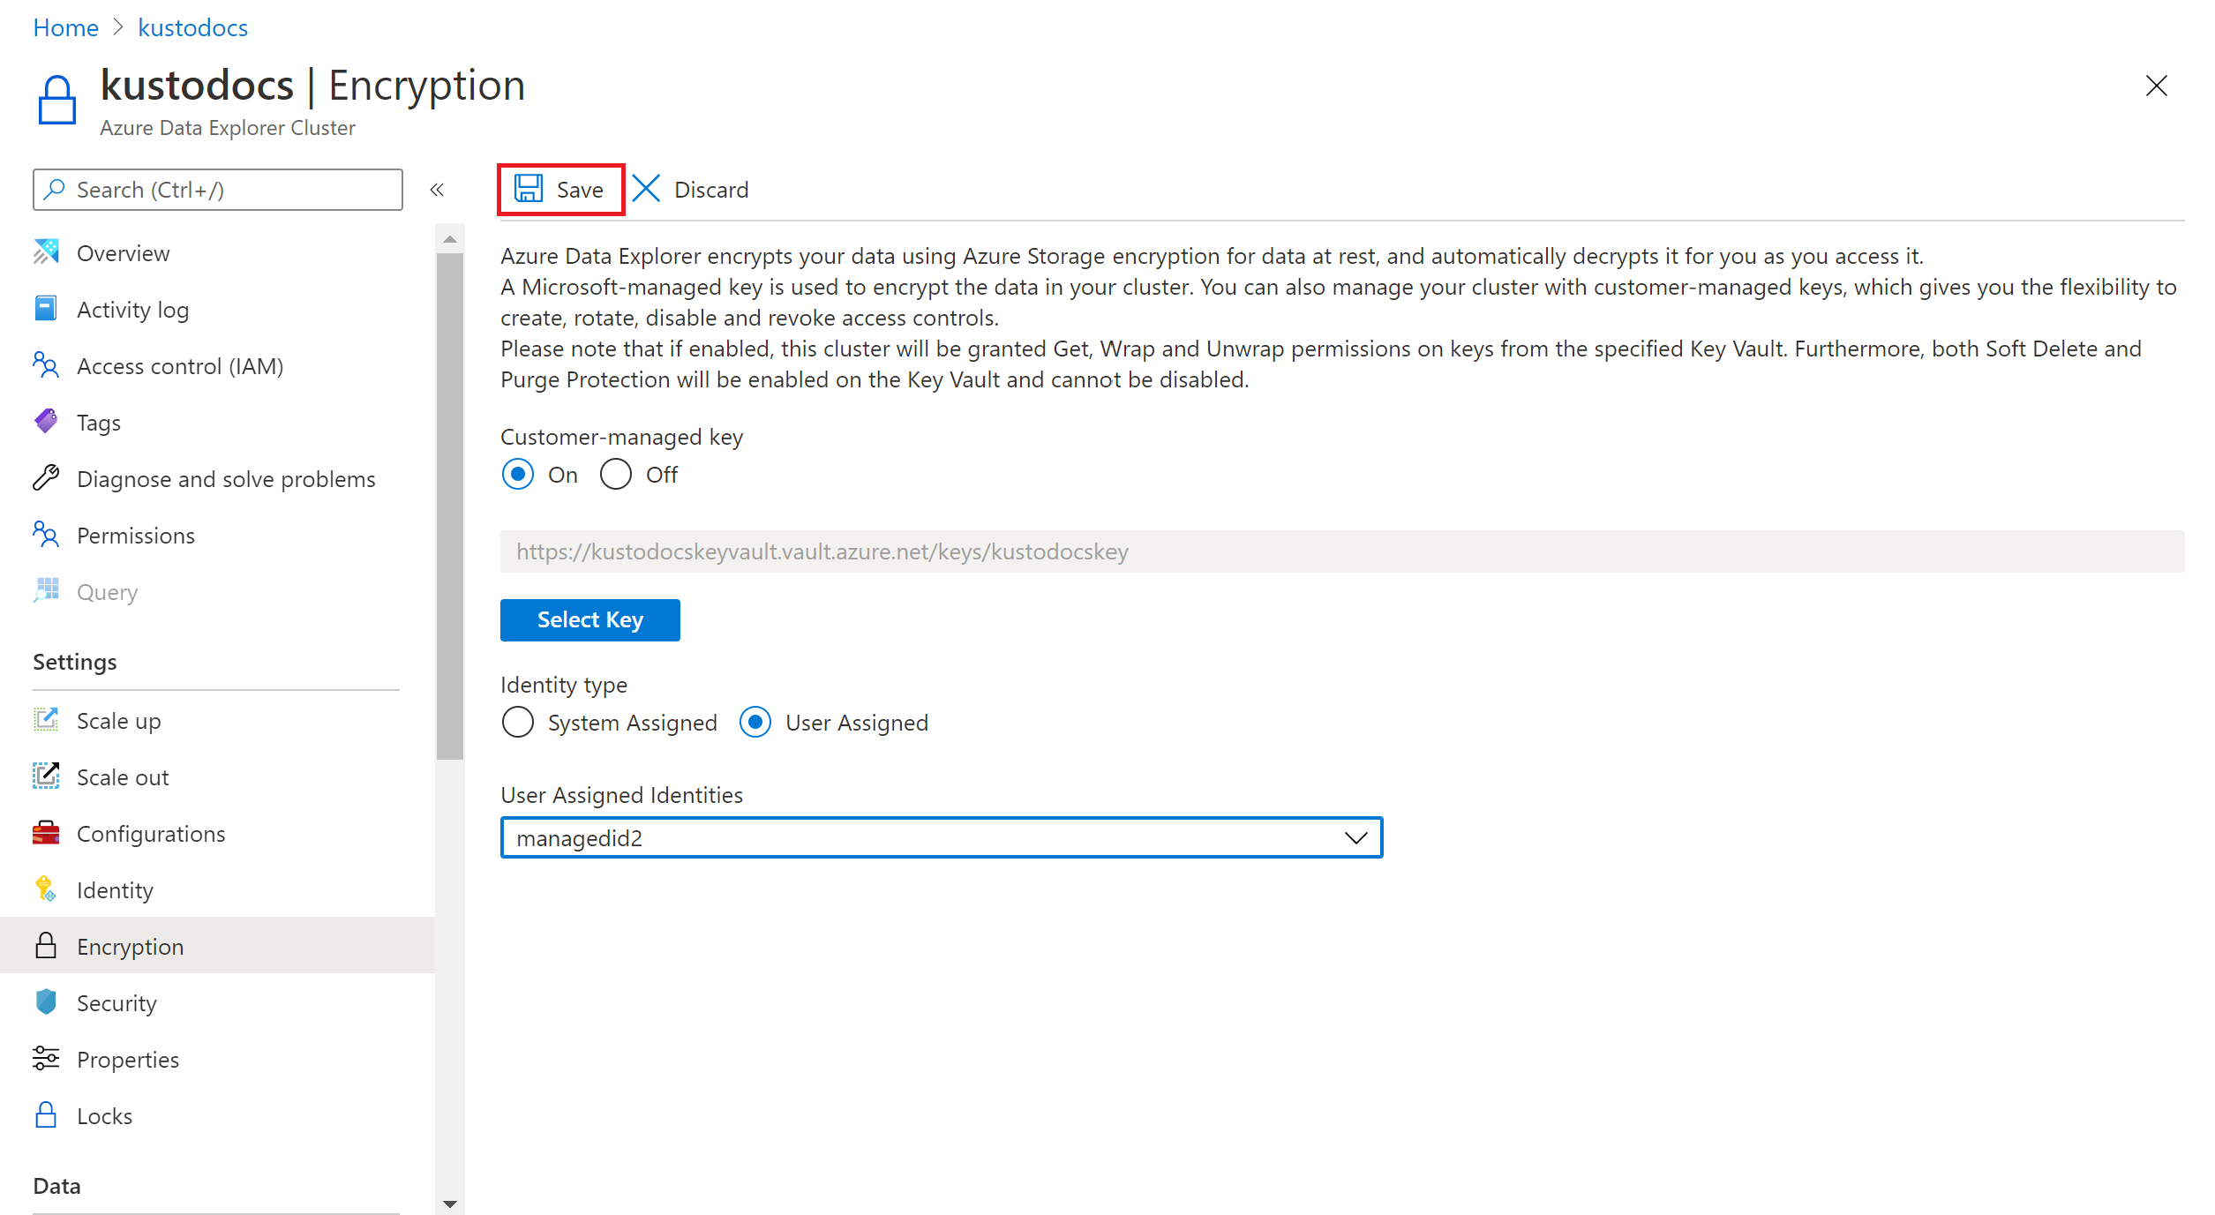Enable Customer-managed key On radio button

point(517,475)
